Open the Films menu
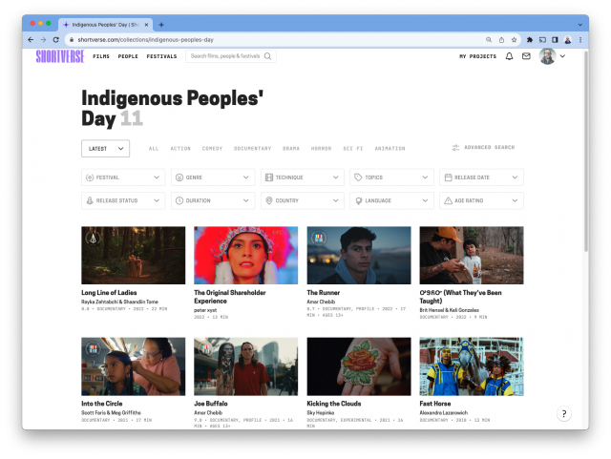Viewport: 611px width, 459px height. [x=101, y=56]
